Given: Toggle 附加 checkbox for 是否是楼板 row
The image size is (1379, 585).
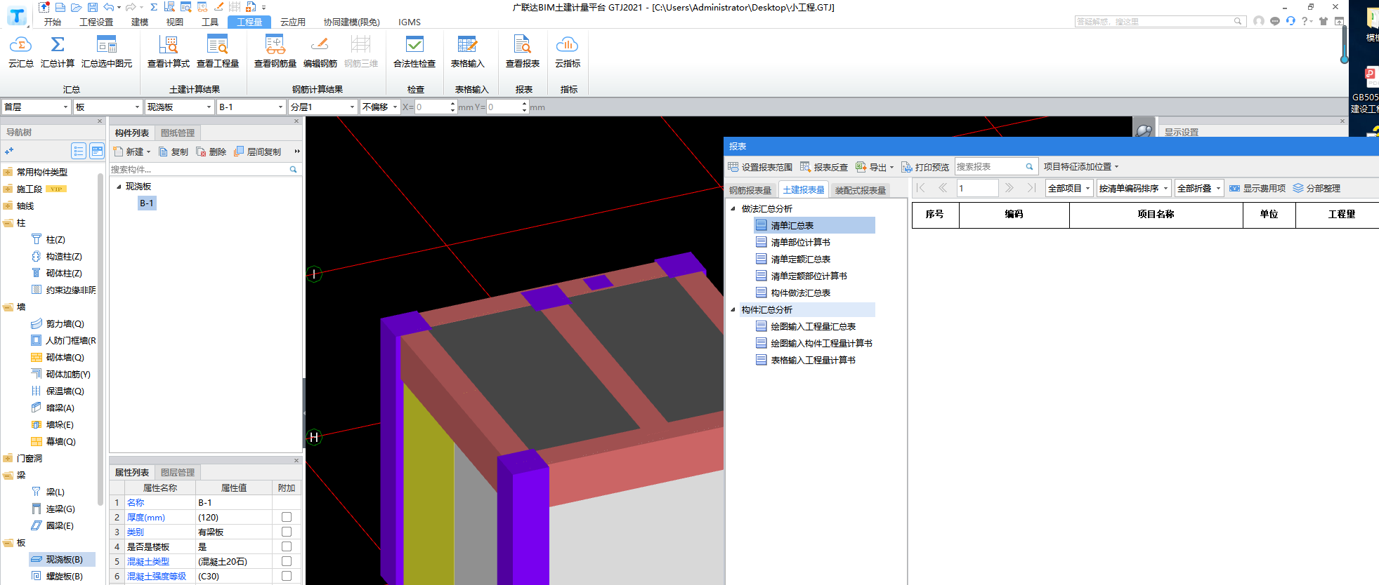Looking at the screenshot, I should [x=287, y=546].
